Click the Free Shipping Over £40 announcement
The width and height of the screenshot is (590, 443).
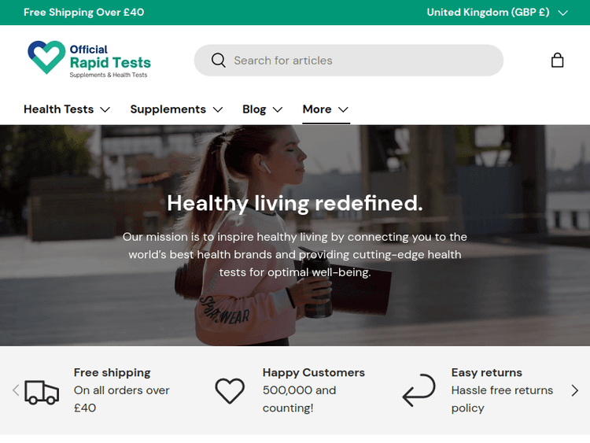pyautogui.click(x=84, y=13)
